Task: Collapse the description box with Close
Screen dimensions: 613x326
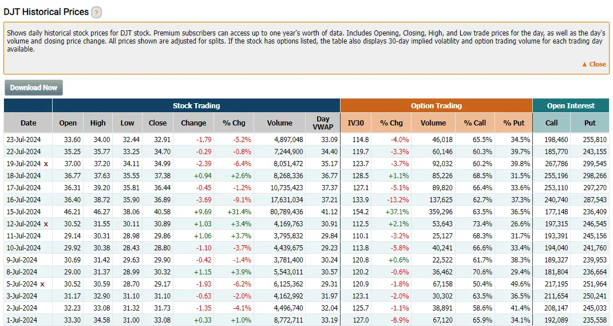Action: click(x=594, y=64)
